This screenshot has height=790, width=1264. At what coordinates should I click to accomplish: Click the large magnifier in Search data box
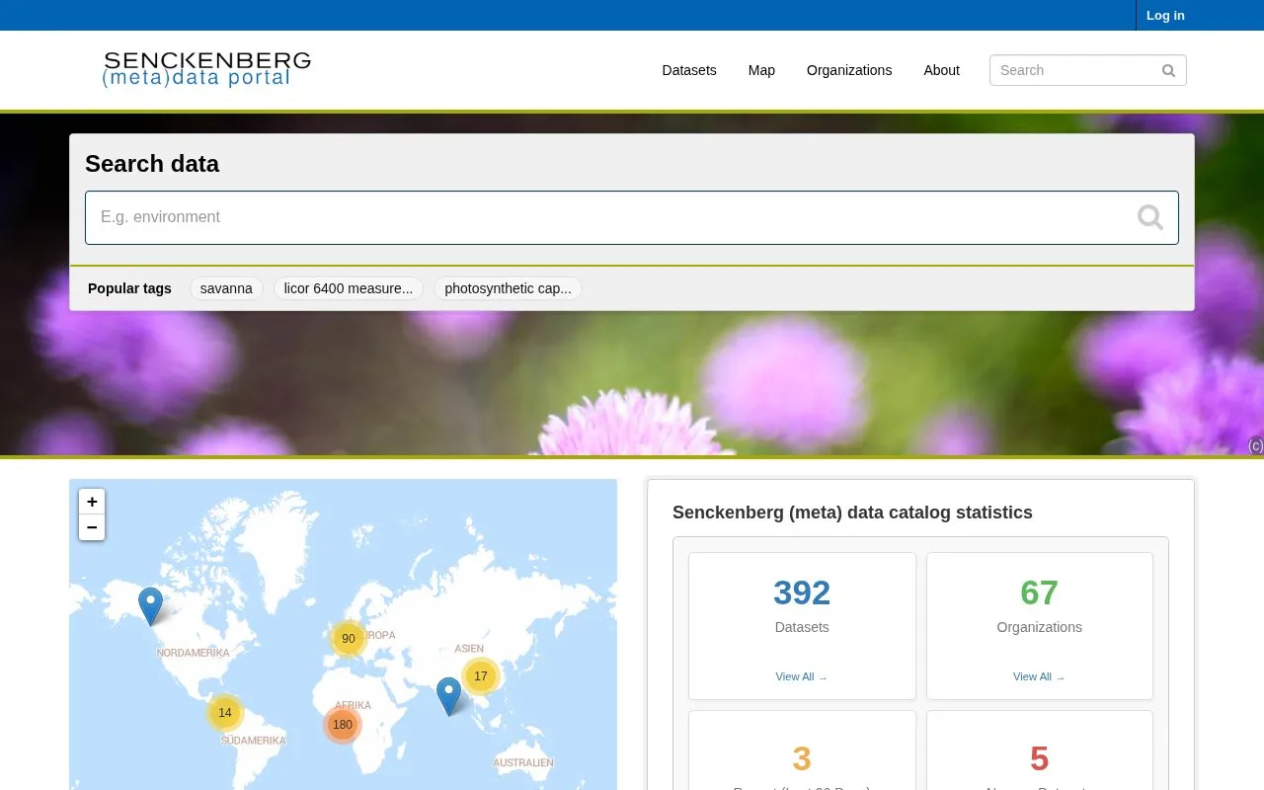(x=1149, y=217)
